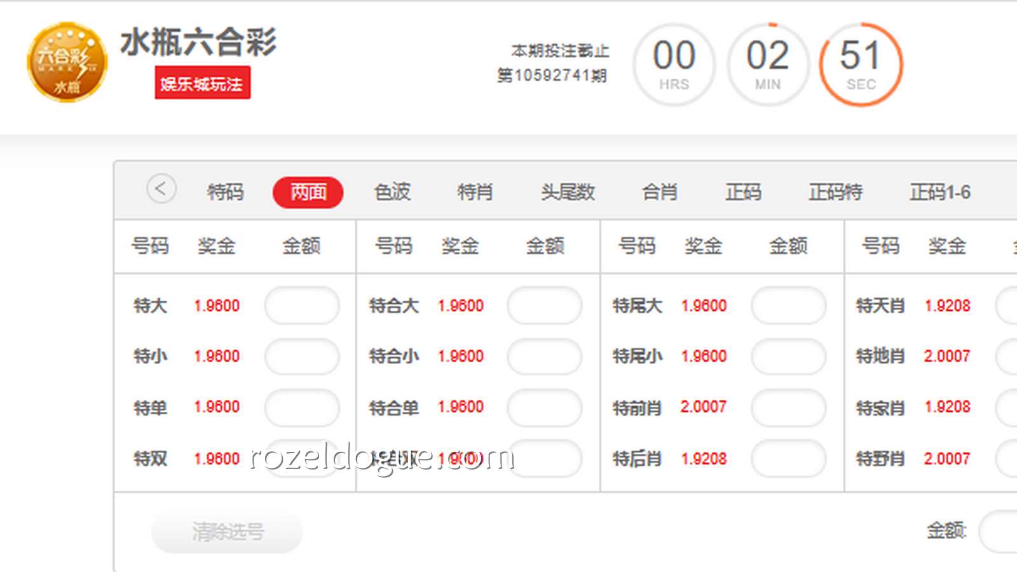The image size is (1017, 572).
Task: Click the 特大 bet option label
Action: click(x=150, y=306)
